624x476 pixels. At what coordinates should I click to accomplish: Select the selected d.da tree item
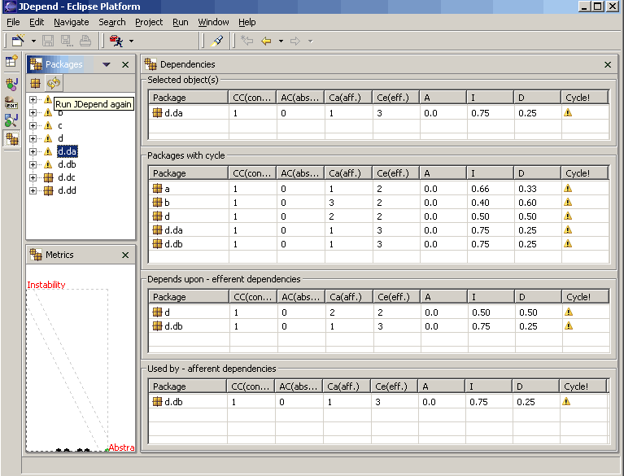[68, 151]
